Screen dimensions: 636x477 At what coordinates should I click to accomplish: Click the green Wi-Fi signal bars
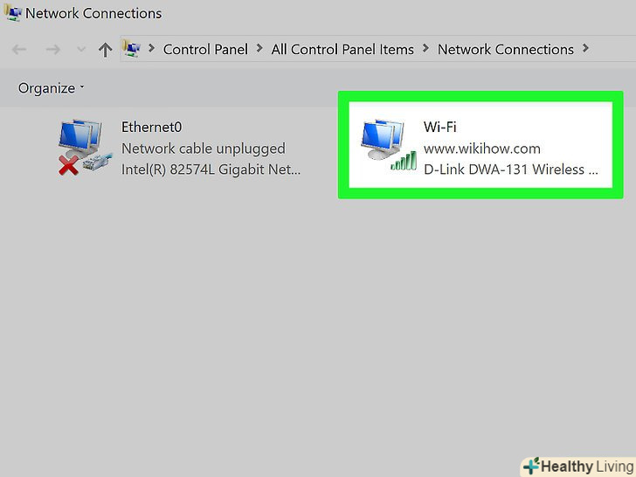tap(404, 161)
